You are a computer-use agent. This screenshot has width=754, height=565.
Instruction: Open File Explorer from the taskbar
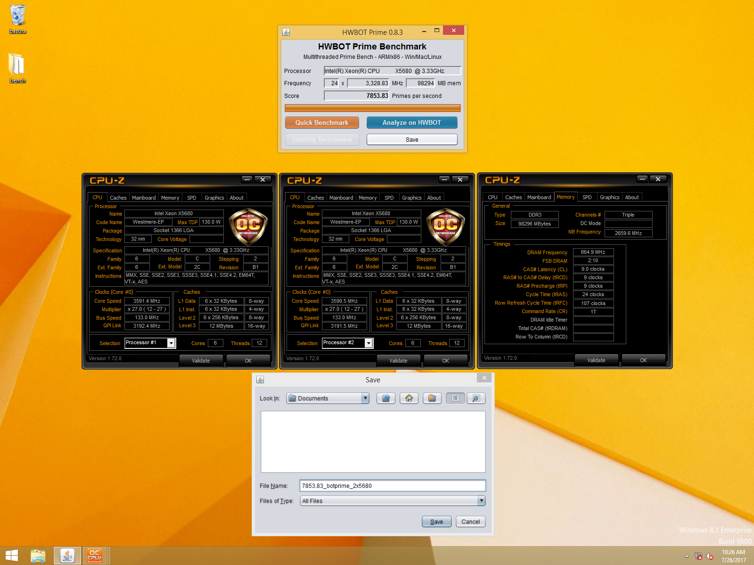[38, 556]
